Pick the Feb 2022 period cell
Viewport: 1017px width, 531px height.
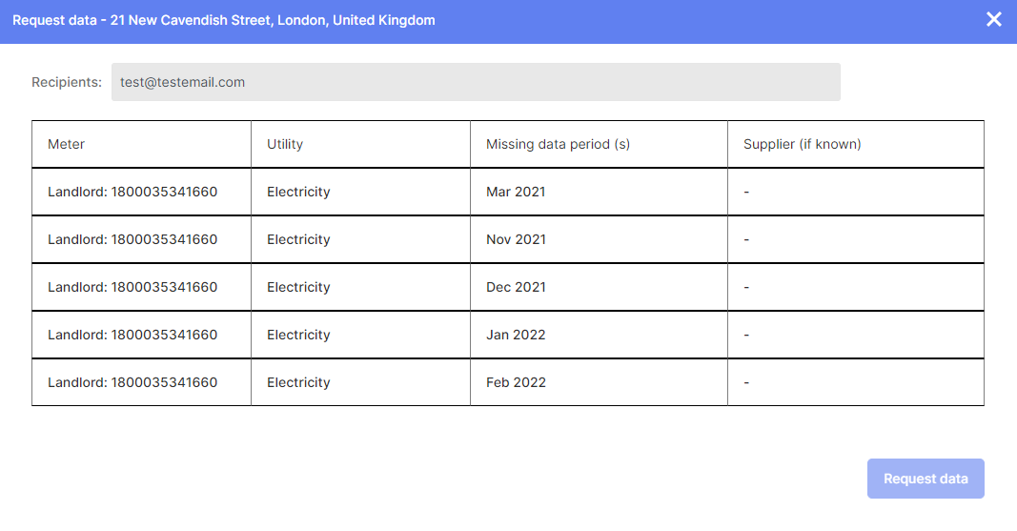point(516,382)
